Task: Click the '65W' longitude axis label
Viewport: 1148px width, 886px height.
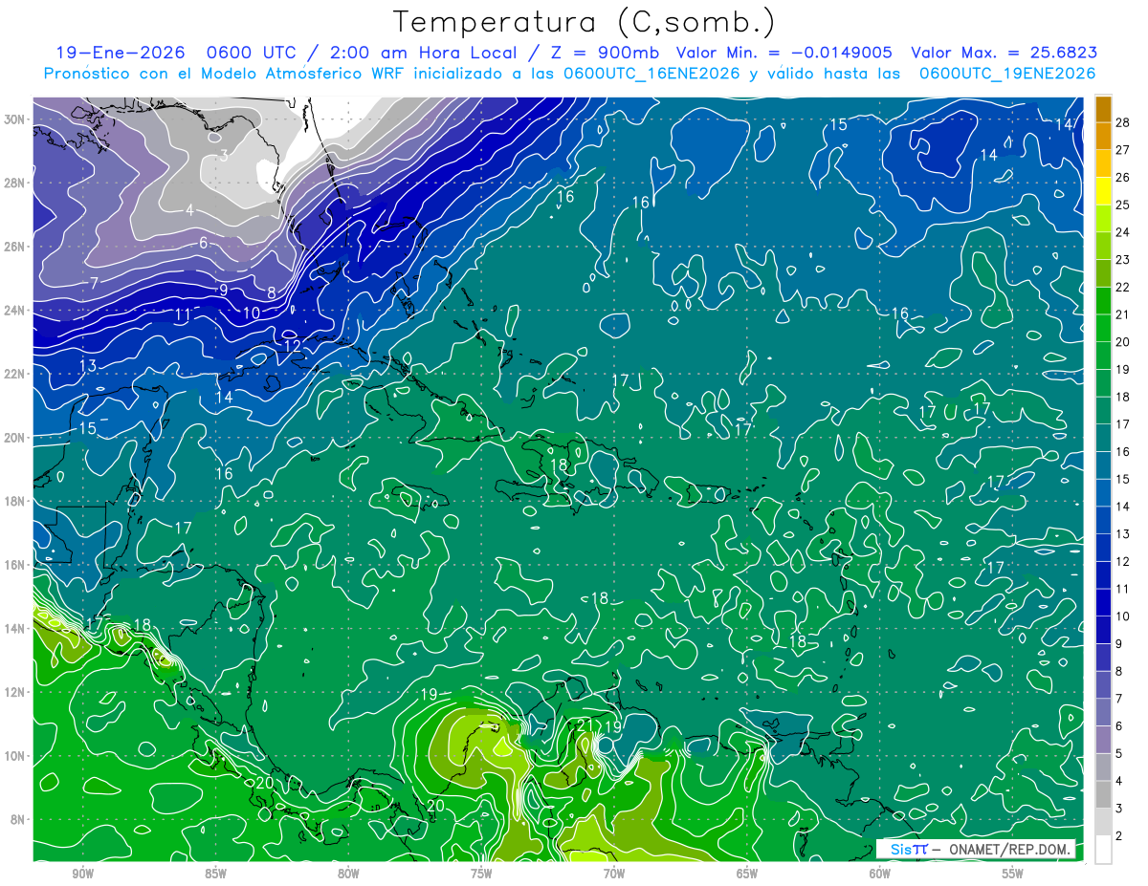Action: coord(747,874)
